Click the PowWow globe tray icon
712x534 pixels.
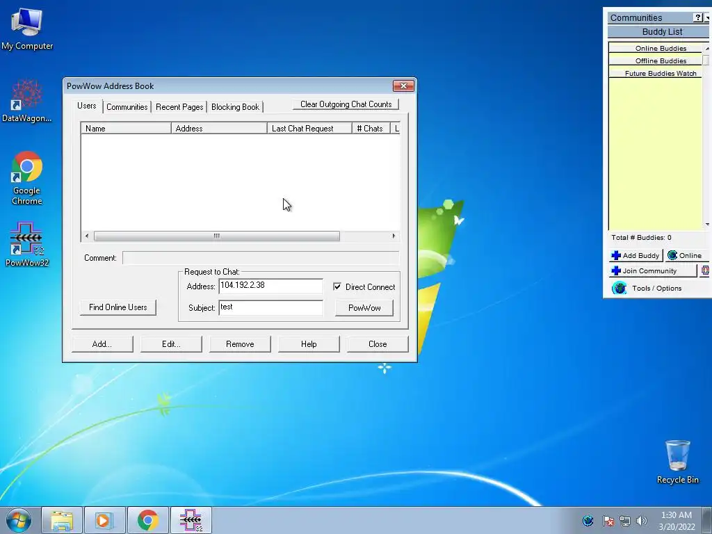[x=588, y=521]
